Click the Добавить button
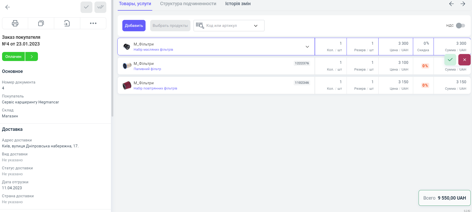This screenshot has width=472, height=212. pos(134,26)
